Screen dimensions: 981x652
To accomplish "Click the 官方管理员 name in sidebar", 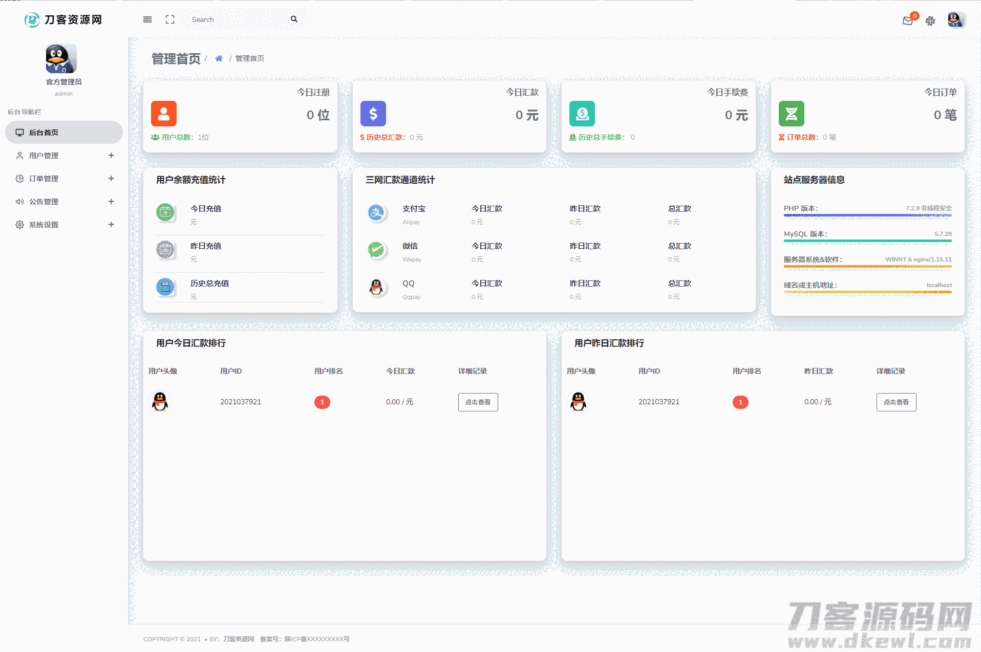I will (64, 82).
